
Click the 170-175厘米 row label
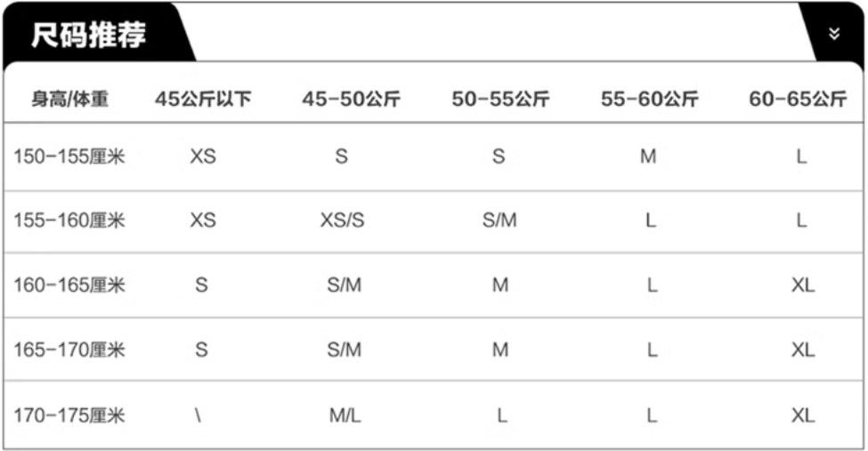pyautogui.click(x=69, y=415)
